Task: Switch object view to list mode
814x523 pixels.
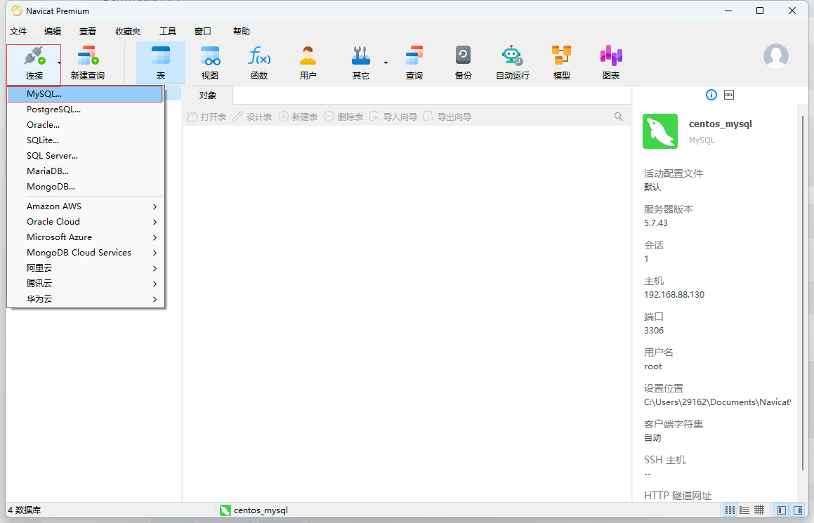Action: tap(744, 510)
